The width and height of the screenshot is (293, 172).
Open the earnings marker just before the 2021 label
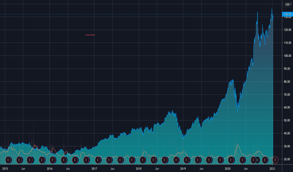[x=265, y=160]
